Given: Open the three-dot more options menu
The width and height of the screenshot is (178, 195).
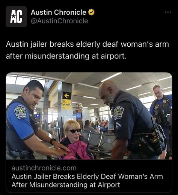Looking at the screenshot, I should (x=168, y=12).
